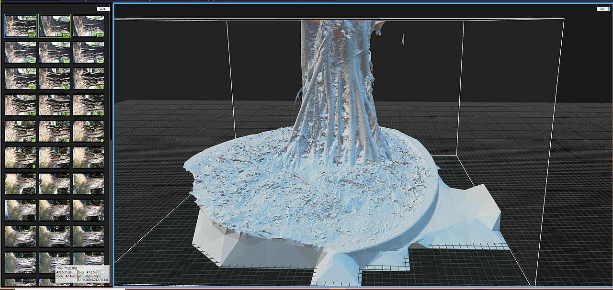Click the green point-count badge on the first thumbnail
The width and height of the screenshot is (613, 290).
[x=32, y=35]
